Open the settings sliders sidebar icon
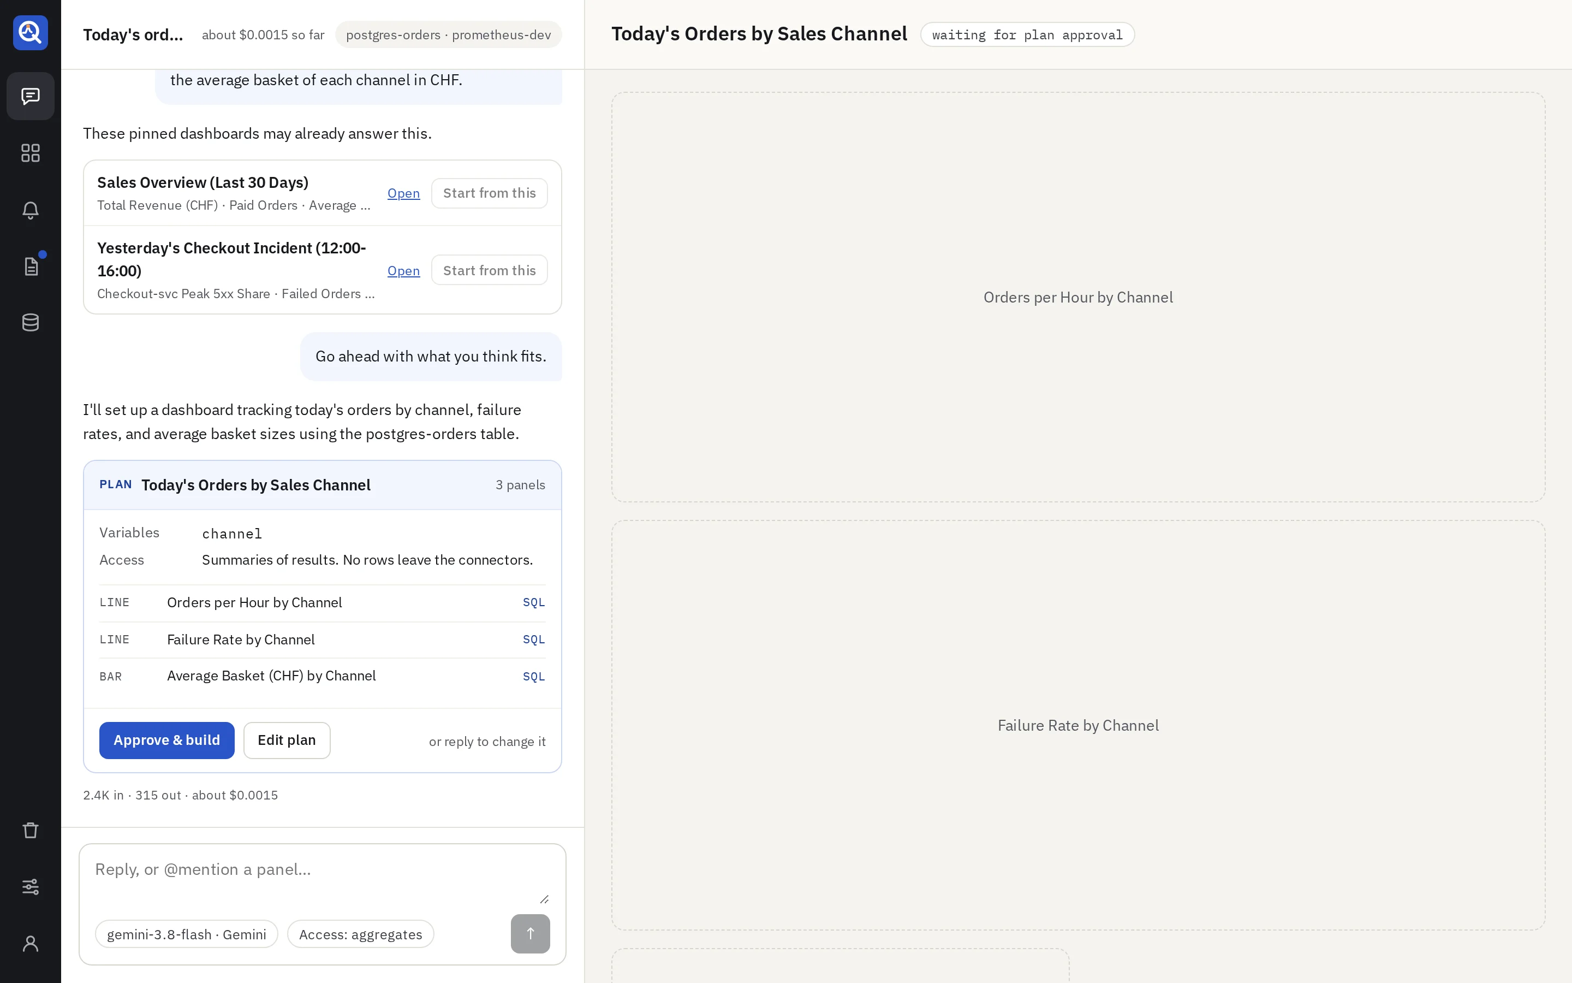The image size is (1572, 983). [31, 887]
